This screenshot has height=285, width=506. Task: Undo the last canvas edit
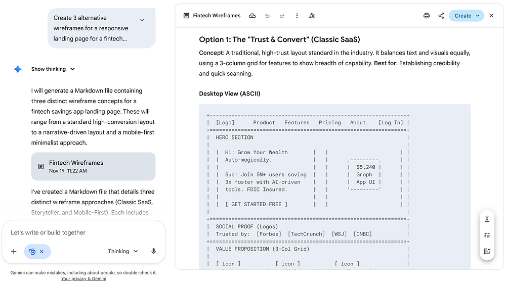[267, 16]
